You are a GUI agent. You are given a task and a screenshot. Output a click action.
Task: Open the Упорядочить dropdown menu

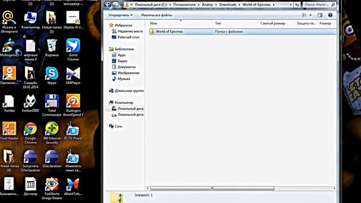point(120,15)
